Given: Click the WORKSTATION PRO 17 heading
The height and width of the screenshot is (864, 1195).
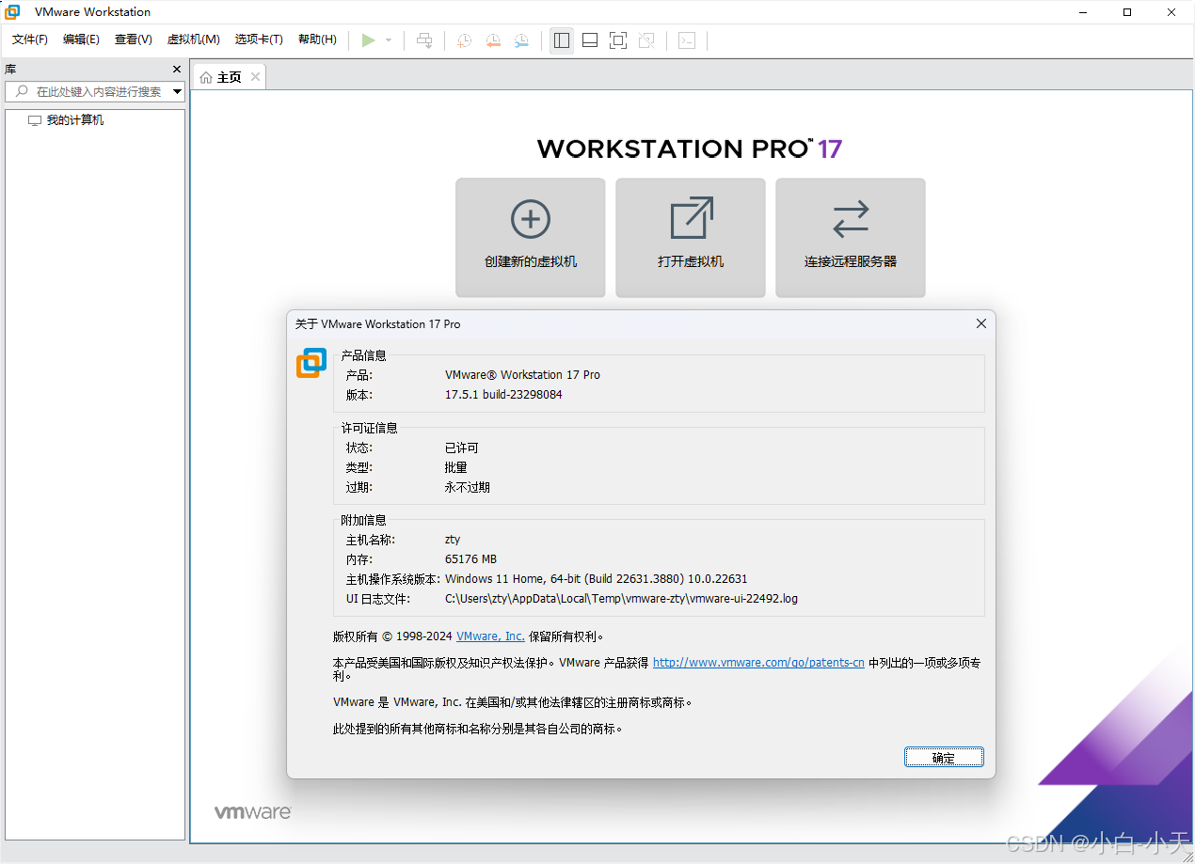Looking at the screenshot, I should 689,149.
